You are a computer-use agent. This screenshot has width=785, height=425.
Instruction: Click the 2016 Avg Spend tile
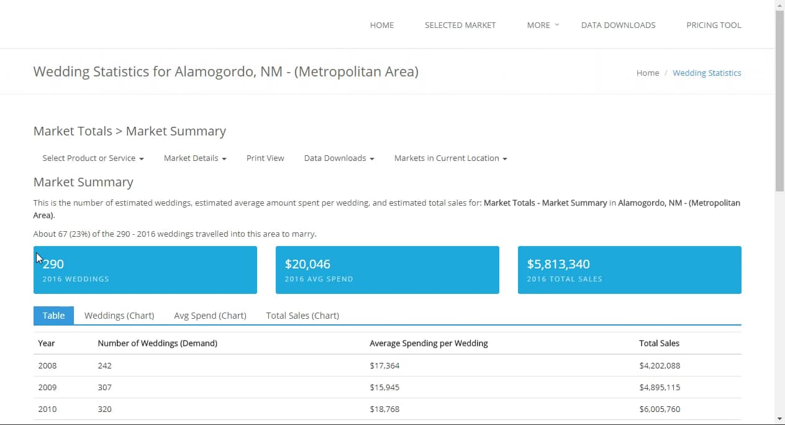[388, 270]
